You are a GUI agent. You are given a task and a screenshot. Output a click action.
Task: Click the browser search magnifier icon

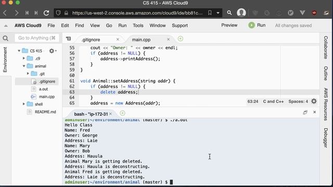tap(229, 13)
